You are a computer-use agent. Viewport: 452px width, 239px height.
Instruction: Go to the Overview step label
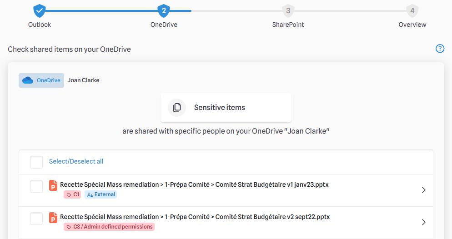pyautogui.click(x=412, y=25)
